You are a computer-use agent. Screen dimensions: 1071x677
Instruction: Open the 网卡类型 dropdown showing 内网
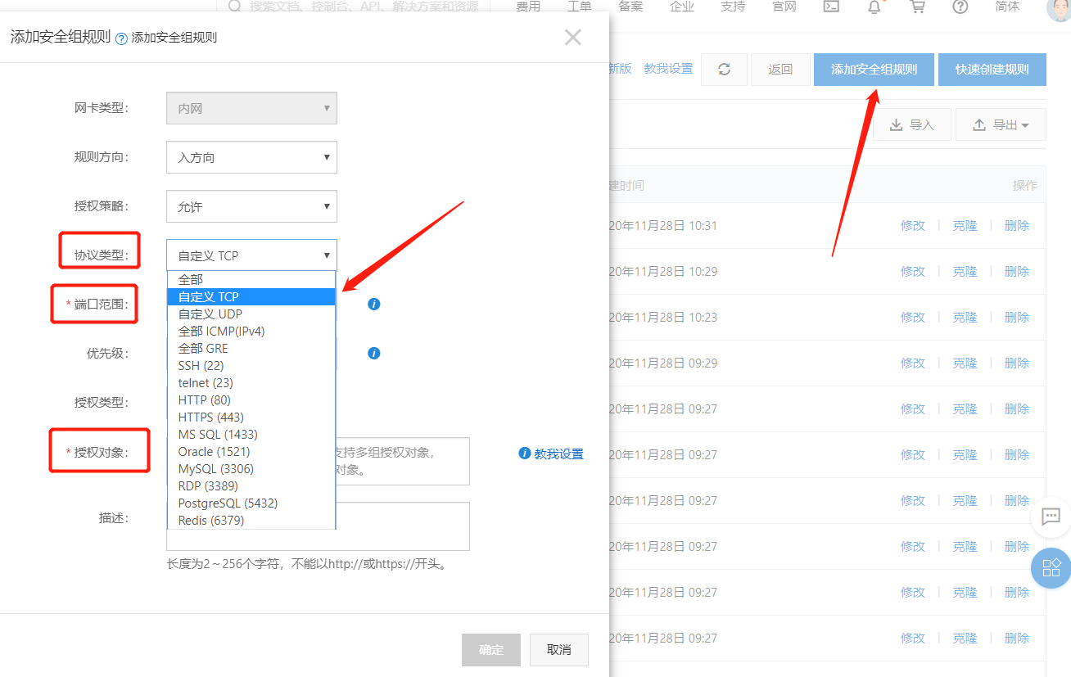coord(251,108)
